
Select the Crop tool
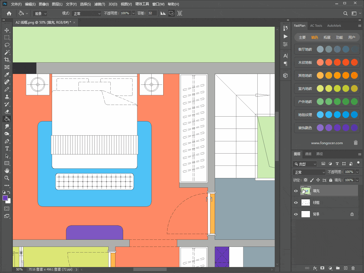tap(7, 60)
